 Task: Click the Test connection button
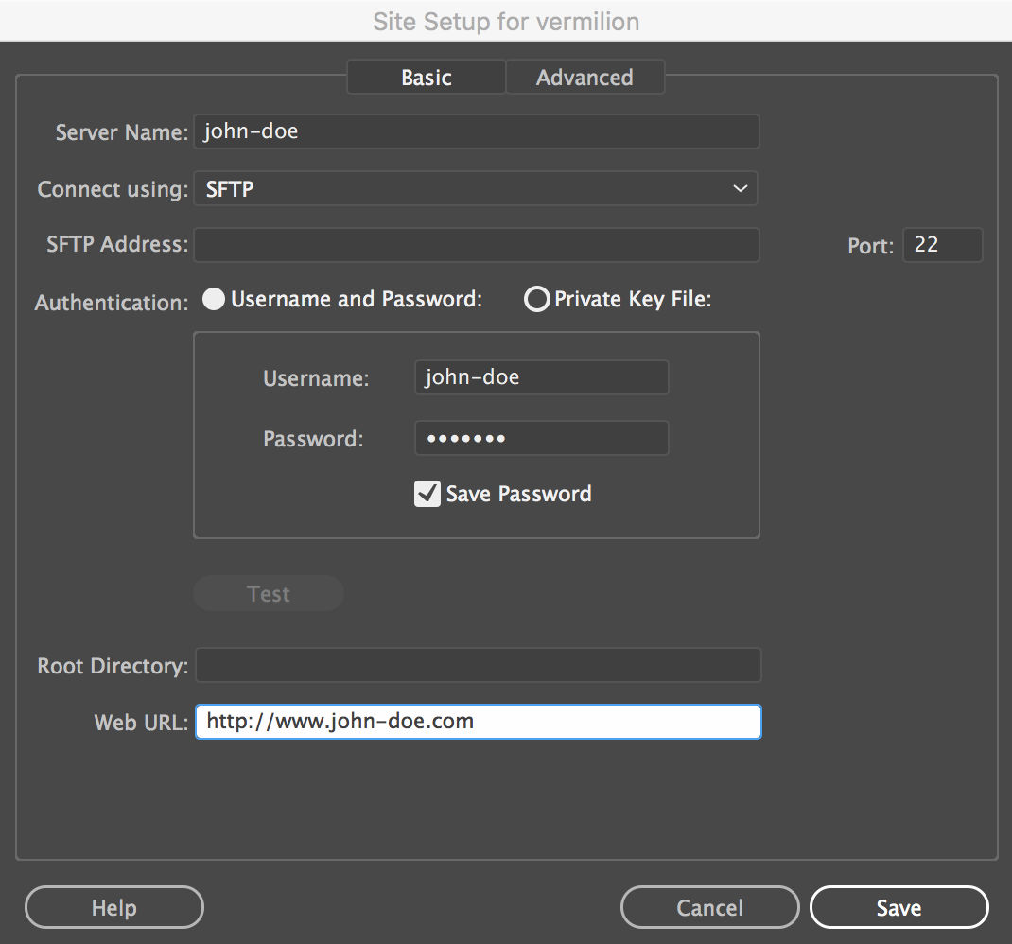coord(269,593)
